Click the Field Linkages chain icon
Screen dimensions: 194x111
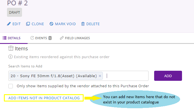[x=62, y=38]
